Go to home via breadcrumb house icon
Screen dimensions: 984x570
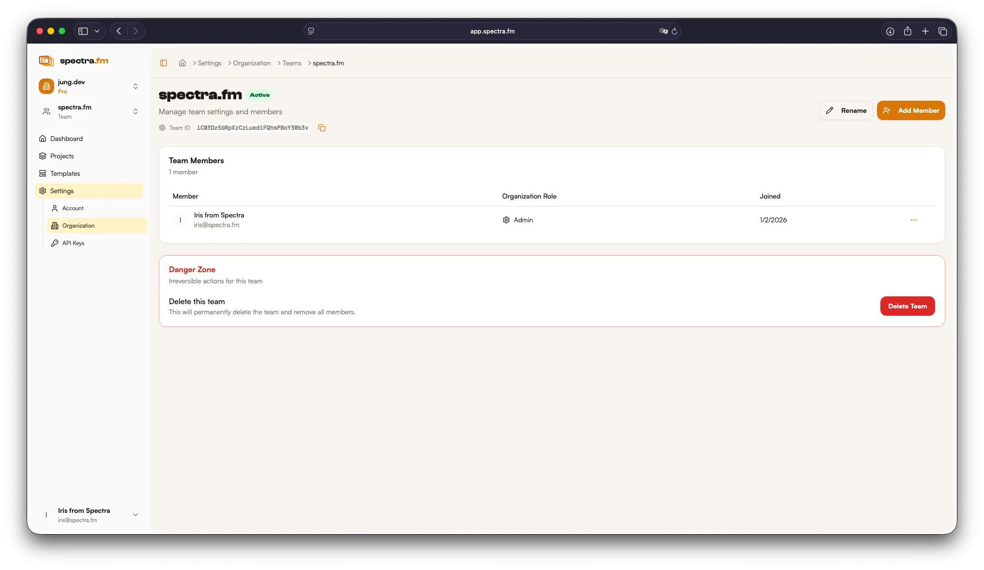[x=182, y=63]
